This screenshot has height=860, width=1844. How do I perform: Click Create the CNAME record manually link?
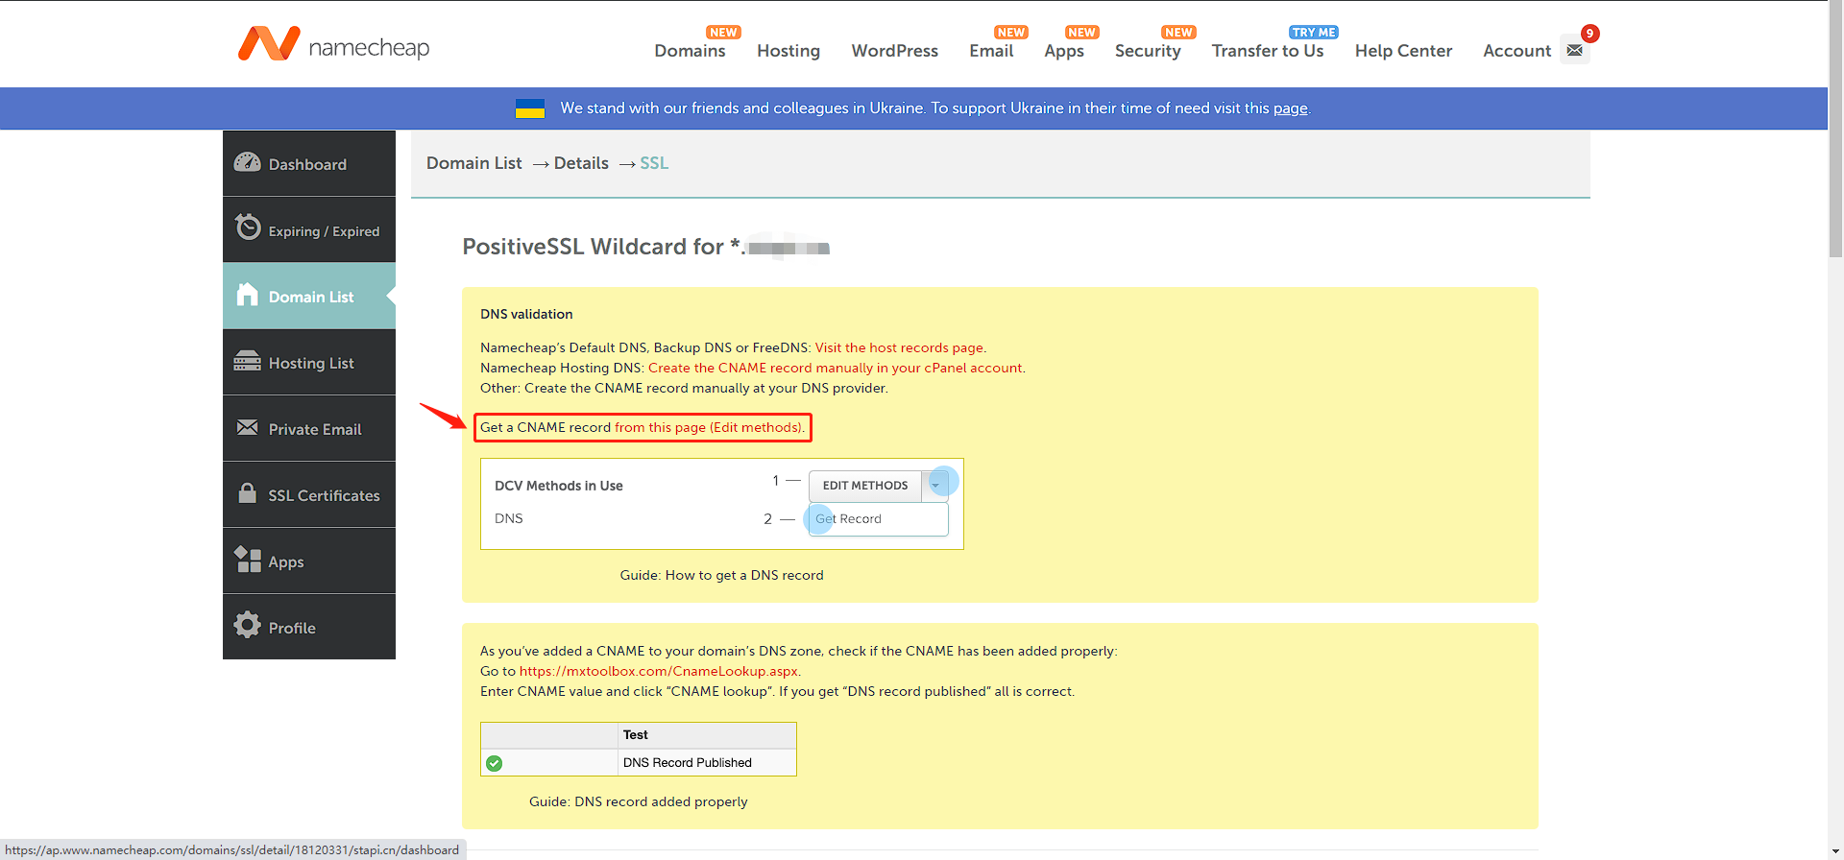(x=836, y=368)
